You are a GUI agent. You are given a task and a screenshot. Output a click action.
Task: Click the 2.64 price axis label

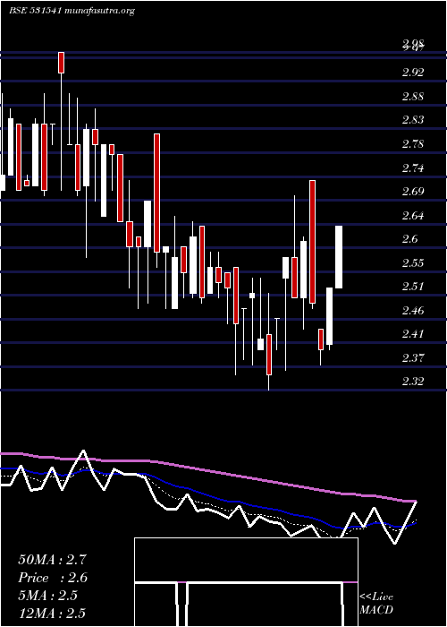pos(413,216)
